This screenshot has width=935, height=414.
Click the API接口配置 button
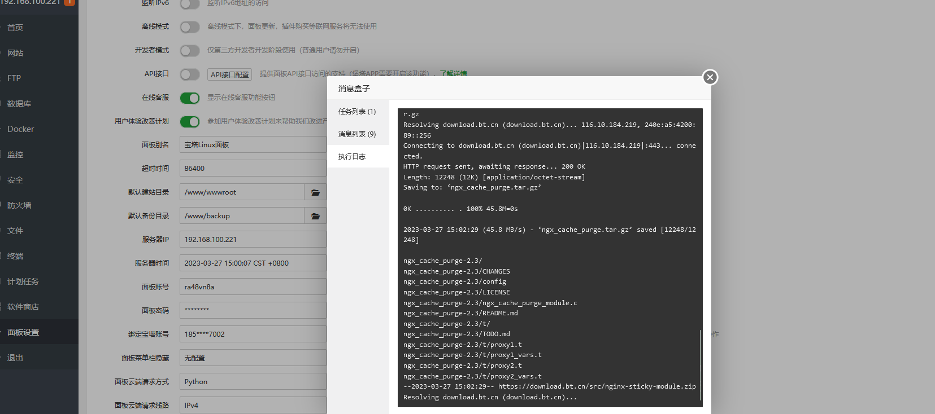point(230,74)
